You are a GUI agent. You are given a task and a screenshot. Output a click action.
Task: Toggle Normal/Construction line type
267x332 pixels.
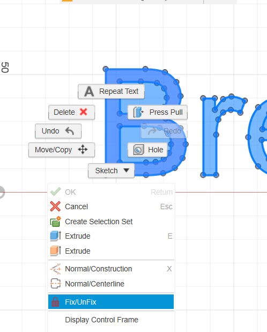click(111, 269)
